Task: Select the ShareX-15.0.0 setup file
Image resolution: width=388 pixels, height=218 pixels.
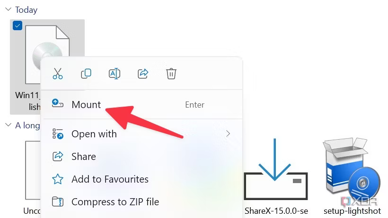Action: pos(276,176)
